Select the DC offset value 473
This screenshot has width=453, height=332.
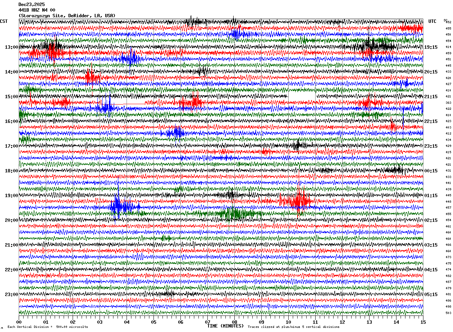[448, 257]
